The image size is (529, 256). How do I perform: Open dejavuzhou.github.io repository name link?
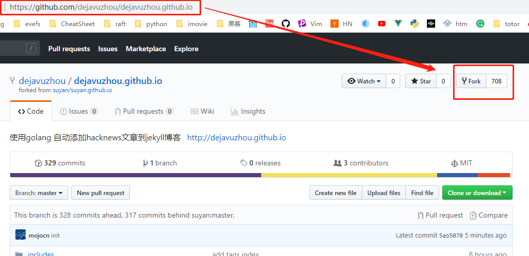pyautogui.click(x=118, y=81)
